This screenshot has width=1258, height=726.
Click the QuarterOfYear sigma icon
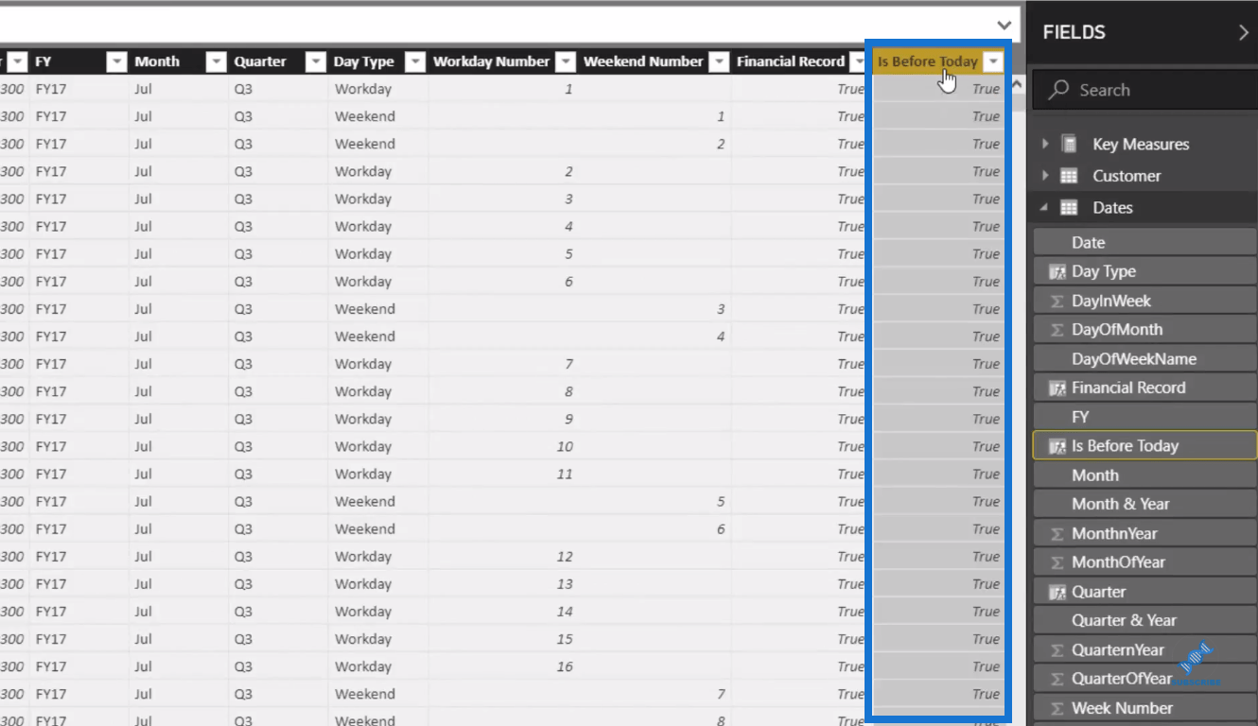(1057, 679)
